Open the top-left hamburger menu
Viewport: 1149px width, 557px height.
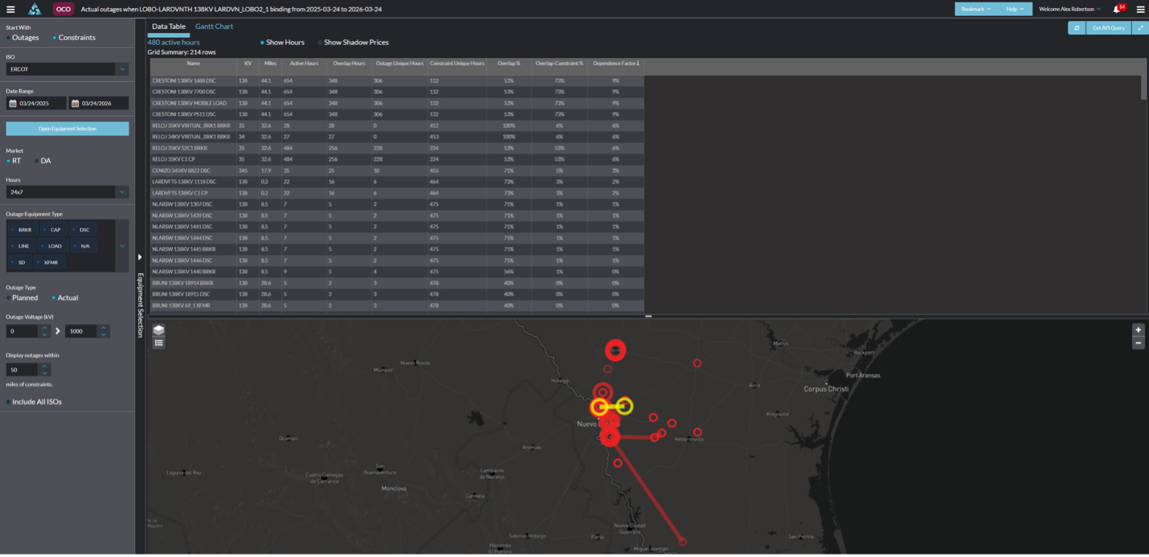click(10, 10)
